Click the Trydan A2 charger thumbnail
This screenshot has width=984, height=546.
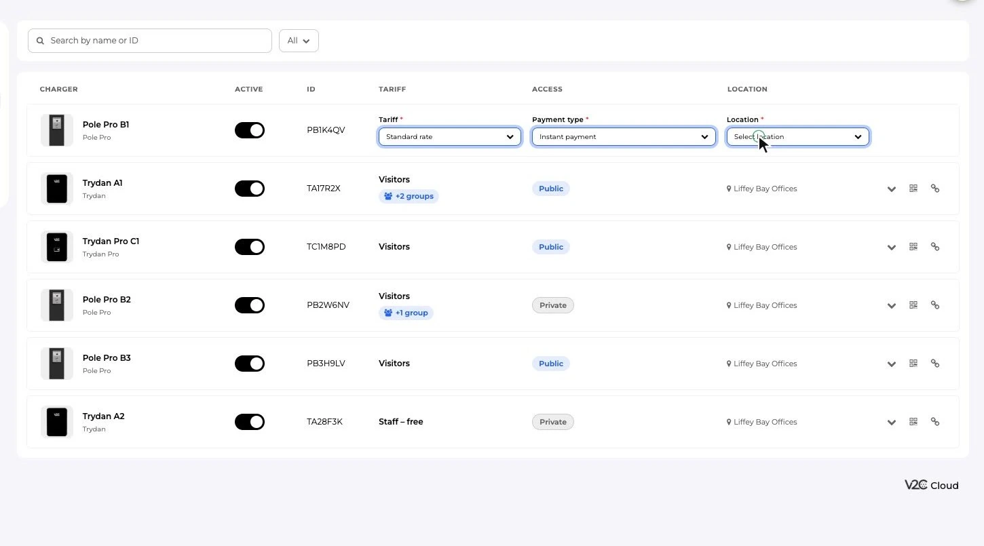tap(57, 422)
